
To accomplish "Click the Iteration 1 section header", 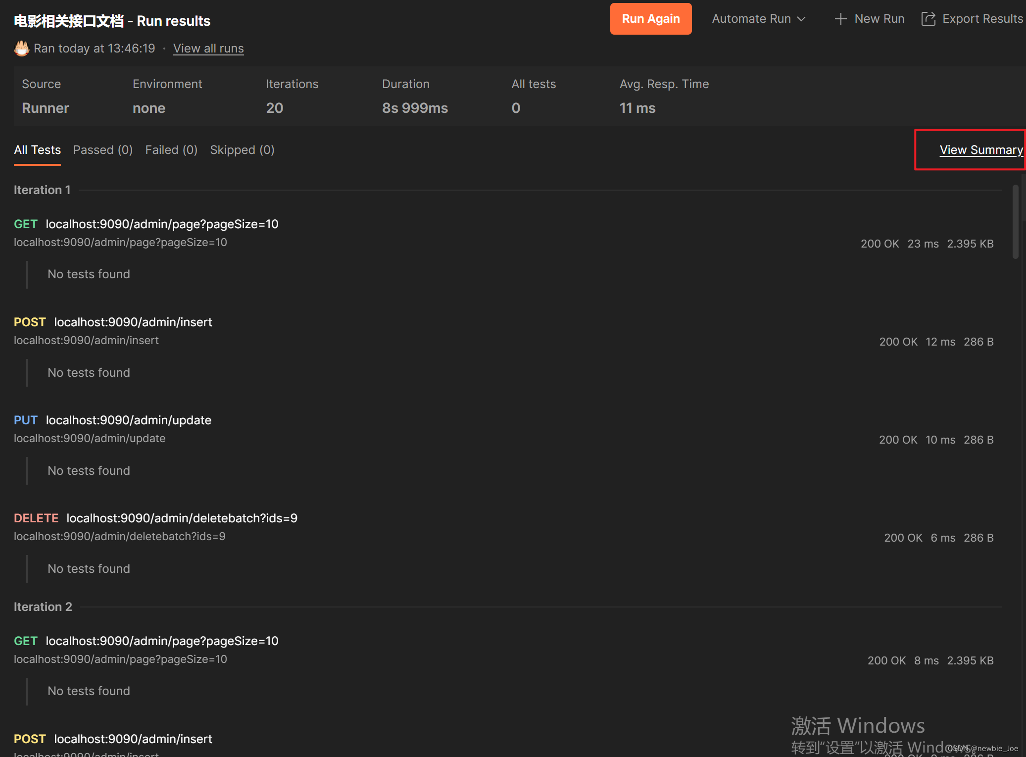I will click(x=42, y=190).
